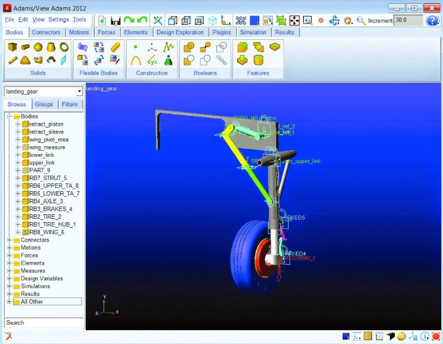Click the magnifier Zoom icon

[361, 20]
